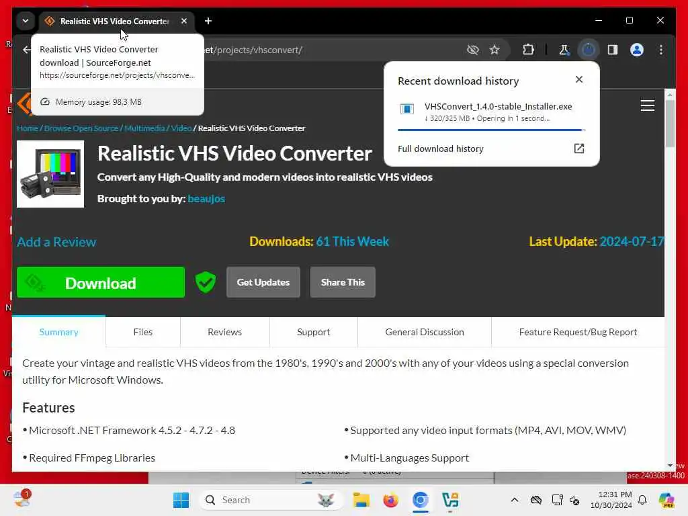Open the Copilot preview icon

click(666, 500)
